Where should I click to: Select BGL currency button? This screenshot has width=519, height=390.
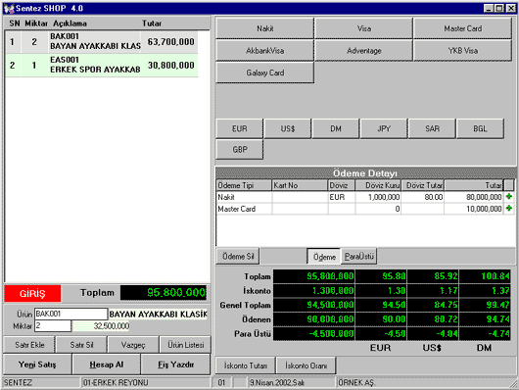[480, 128]
